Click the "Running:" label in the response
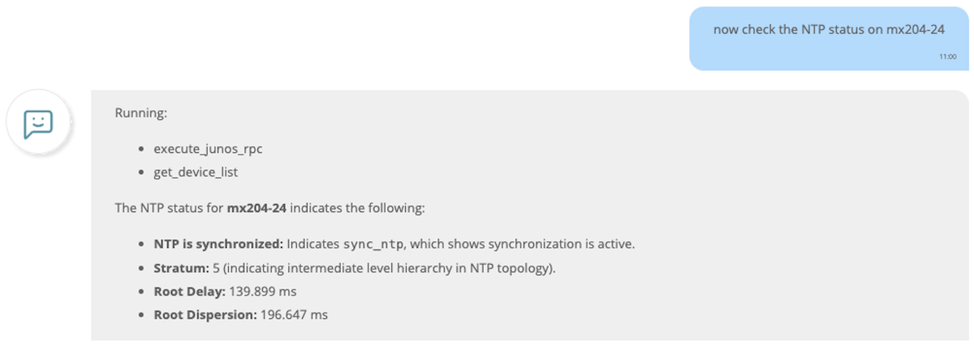The width and height of the screenshot is (974, 345). (x=141, y=113)
